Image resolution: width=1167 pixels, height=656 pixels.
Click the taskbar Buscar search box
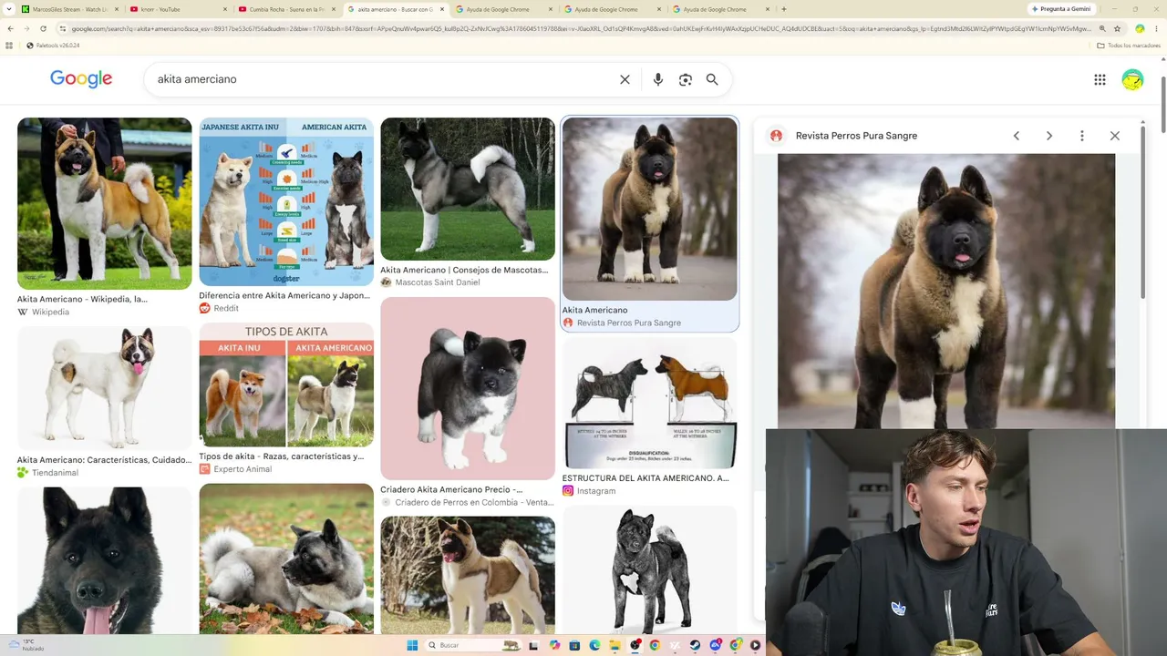(x=474, y=645)
